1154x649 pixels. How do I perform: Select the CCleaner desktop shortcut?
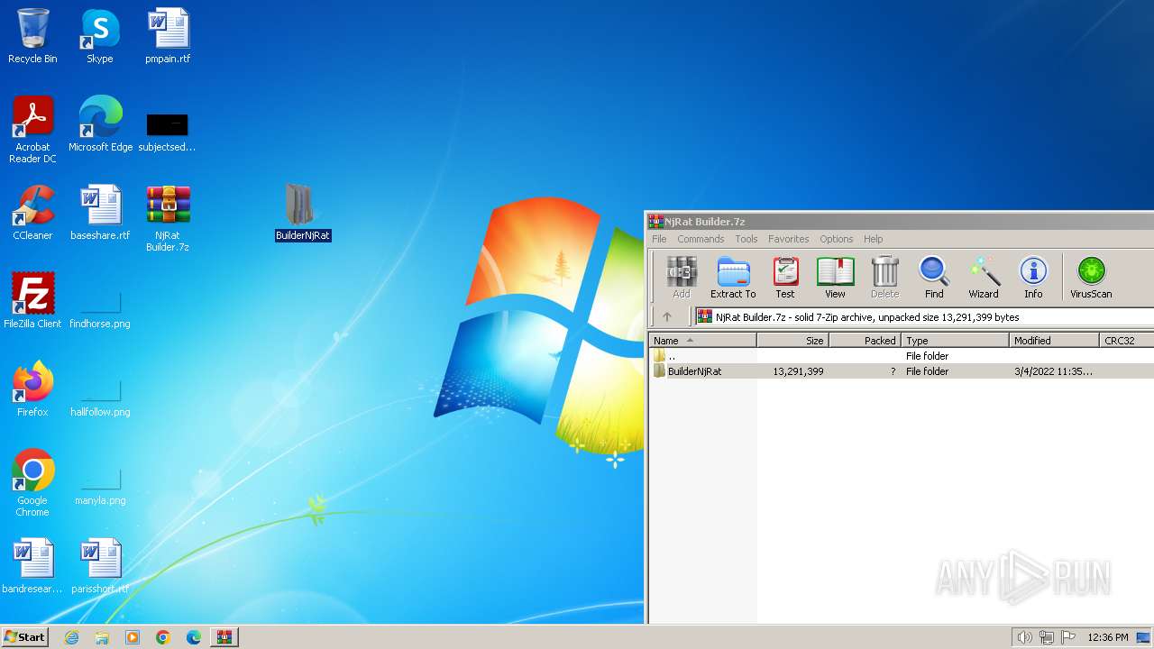(x=32, y=212)
